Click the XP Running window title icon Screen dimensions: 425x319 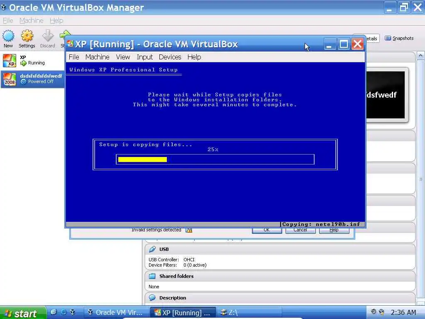coord(70,44)
